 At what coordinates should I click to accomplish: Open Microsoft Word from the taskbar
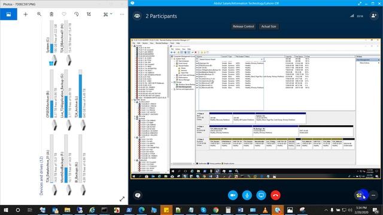pyautogui.click(x=241, y=210)
